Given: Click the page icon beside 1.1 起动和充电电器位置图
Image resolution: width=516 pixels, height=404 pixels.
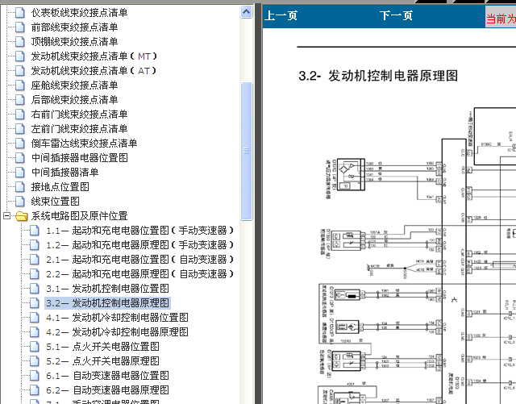Looking at the screenshot, I should [x=34, y=231].
